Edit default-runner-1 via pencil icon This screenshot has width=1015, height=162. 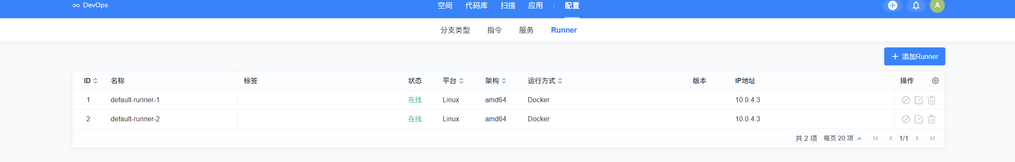(x=918, y=100)
